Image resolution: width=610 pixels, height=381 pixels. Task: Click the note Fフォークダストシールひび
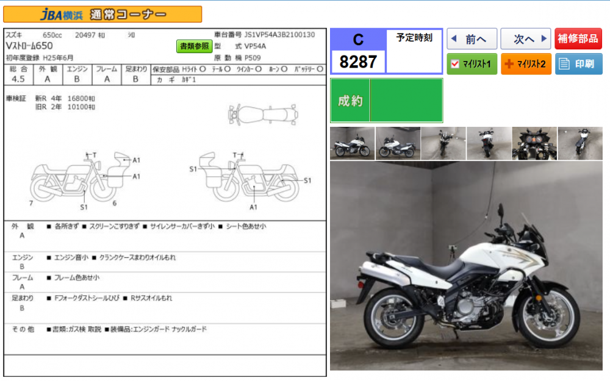pyautogui.click(x=87, y=298)
